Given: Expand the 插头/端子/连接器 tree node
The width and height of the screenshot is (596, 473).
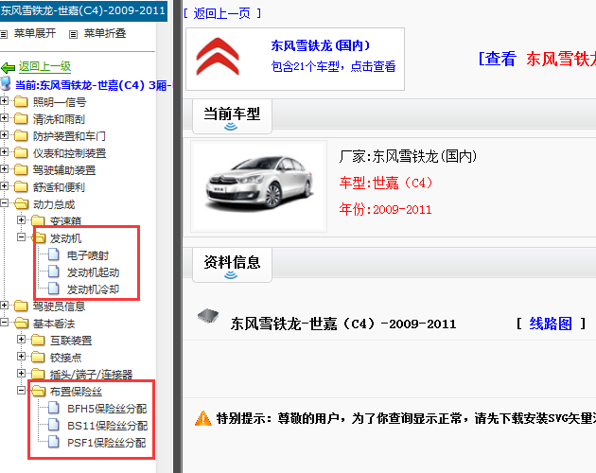Looking at the screenshot, I should coord(21,373).
